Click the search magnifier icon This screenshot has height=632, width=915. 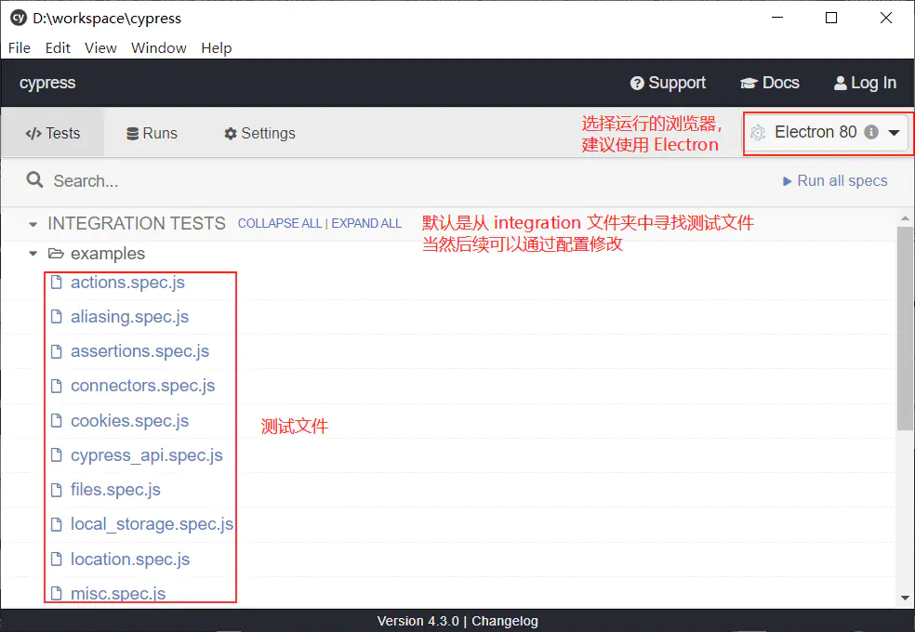point(35,179)
